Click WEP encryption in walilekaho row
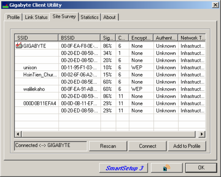This screenshot has width=221, height=177. click(x=137, y=89)
